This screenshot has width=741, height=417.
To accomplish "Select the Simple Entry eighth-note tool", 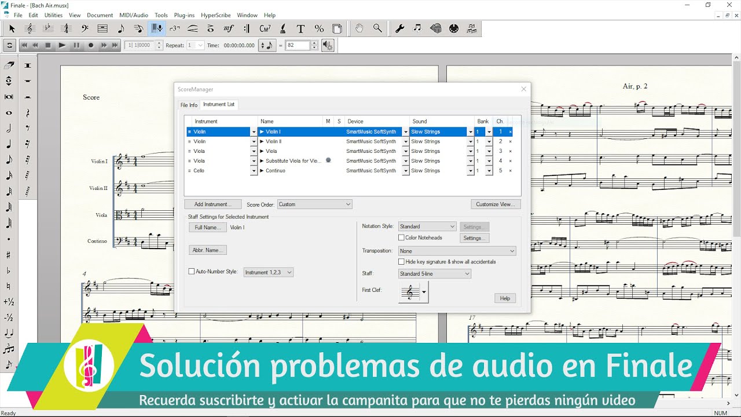I will pyautogui.click(x=120, y=28).
